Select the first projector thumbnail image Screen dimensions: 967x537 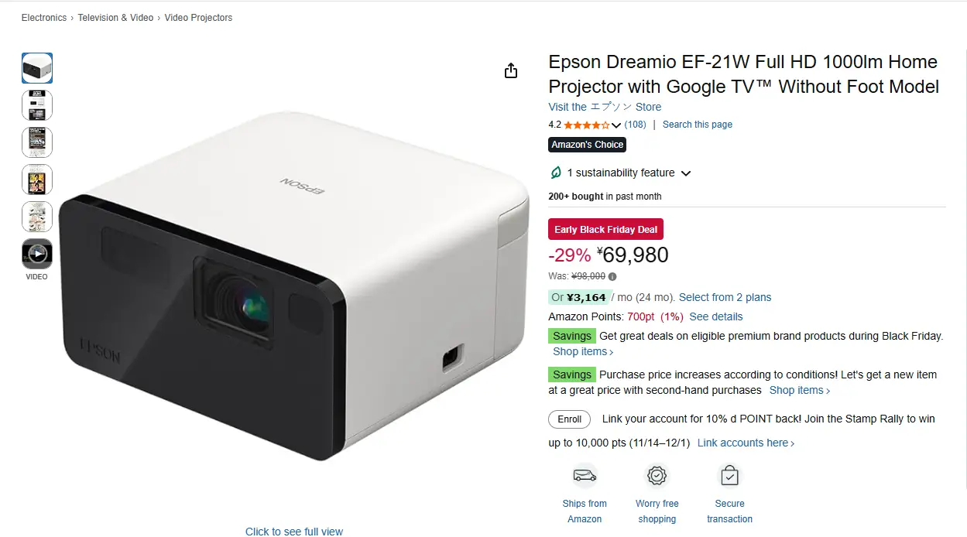(37, 68)
